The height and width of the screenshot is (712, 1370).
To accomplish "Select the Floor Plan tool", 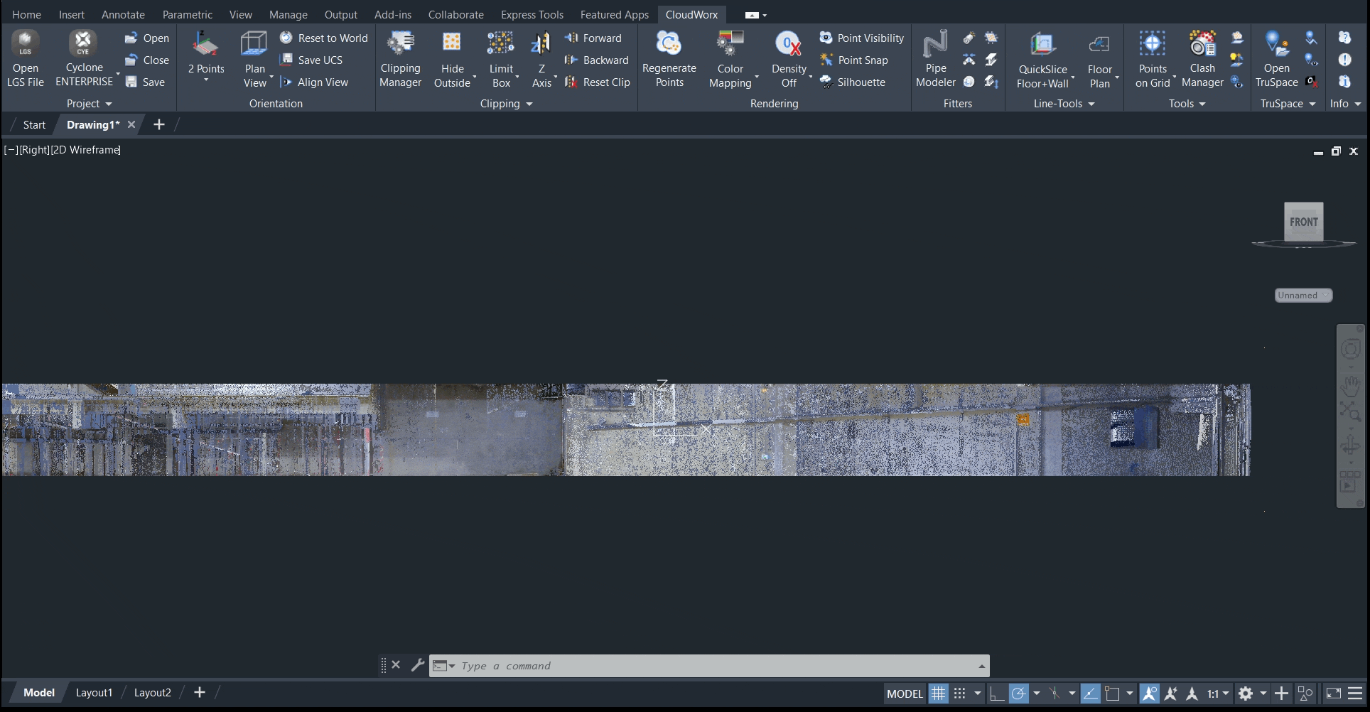I will 1099,60.
